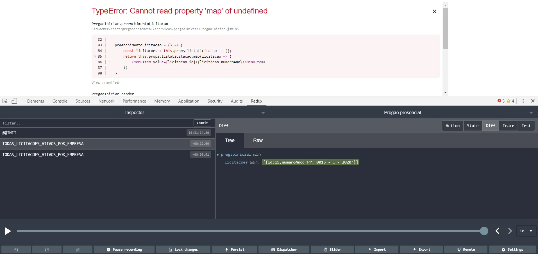
Task: Toggle Persist state option
Action: click(234, 250)
